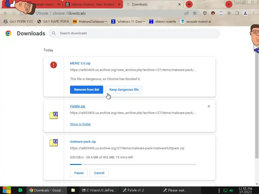
Task: Click the FixWin.zip archive file icon
Action: click(54, 115)
